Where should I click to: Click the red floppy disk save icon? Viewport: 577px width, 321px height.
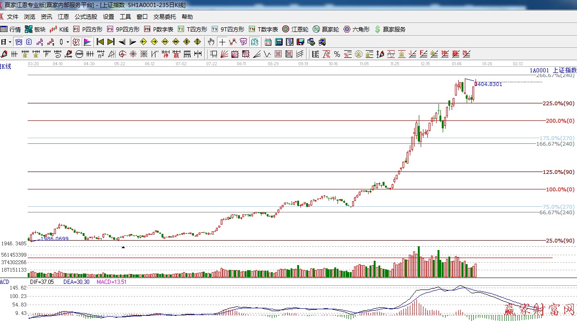[x=300, y=42]
